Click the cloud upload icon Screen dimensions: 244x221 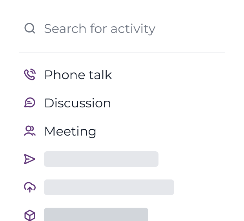[x=30, y=187]
